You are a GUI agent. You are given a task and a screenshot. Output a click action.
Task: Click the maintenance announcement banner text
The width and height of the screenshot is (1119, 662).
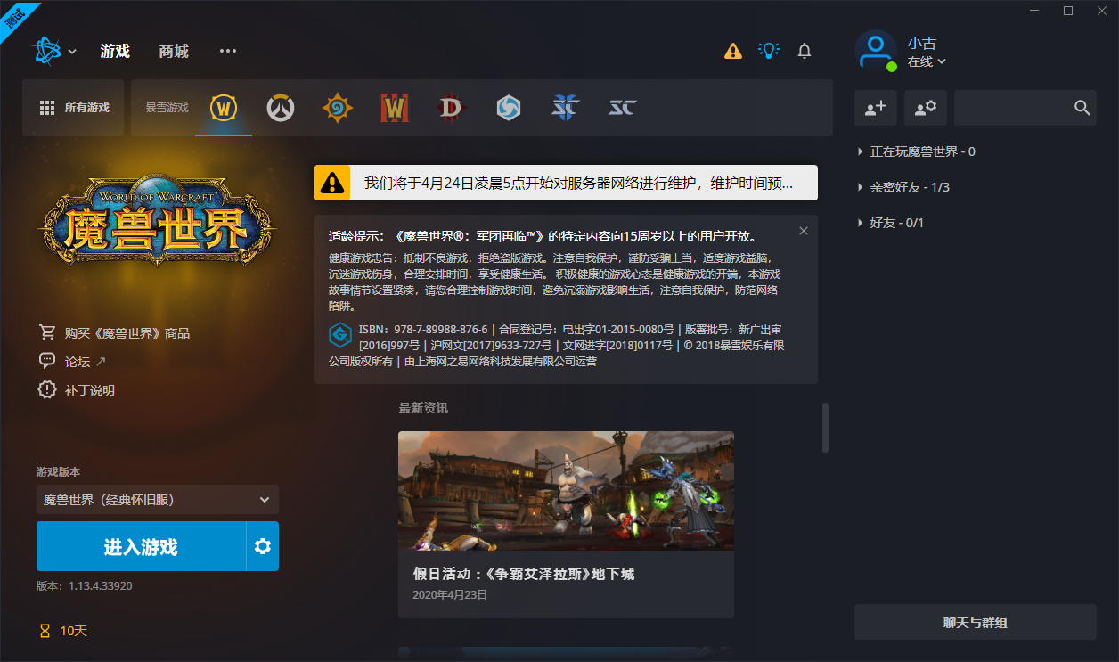578,184
